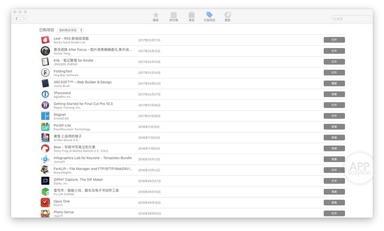This screenshot has width=384, height=231.
Task: Click the open button for FoldingText
Action: [334, 73]
